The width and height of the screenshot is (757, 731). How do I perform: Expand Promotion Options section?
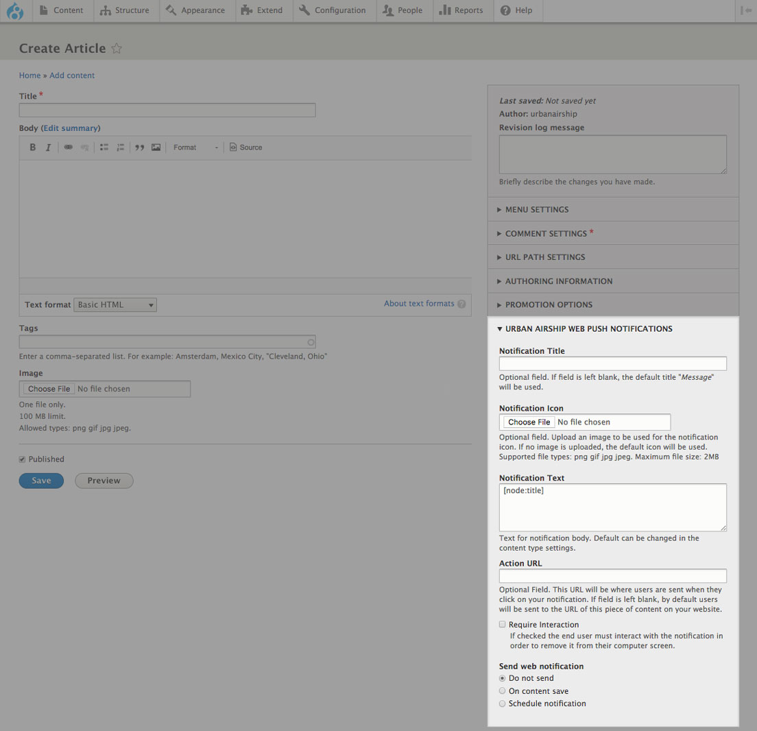pyautogui.click(x=613, y=304)
